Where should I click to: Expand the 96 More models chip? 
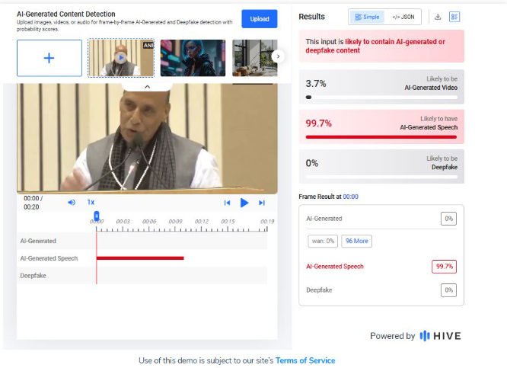click(x=356, y=241)
